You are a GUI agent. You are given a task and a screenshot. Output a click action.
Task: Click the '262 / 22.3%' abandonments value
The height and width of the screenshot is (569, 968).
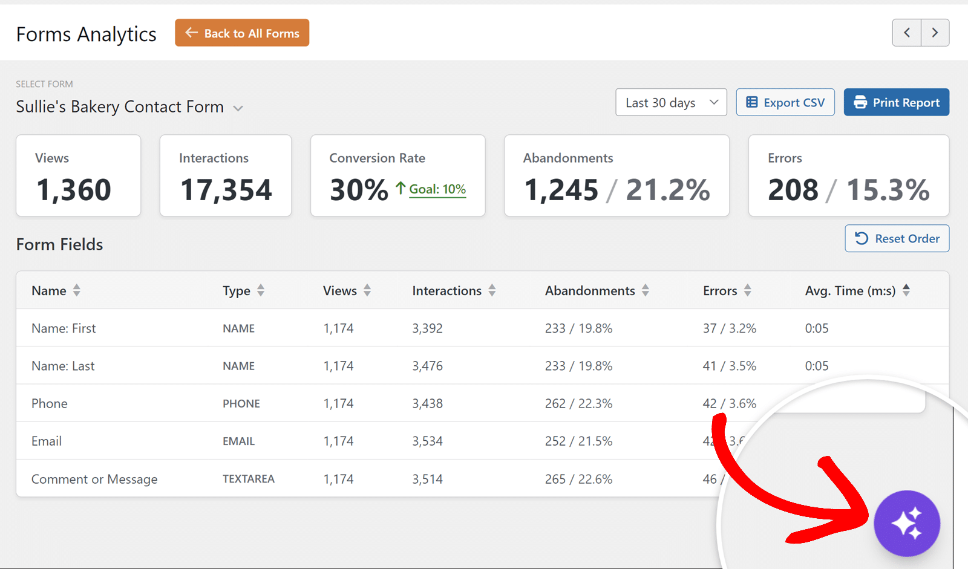pos(578,403)
